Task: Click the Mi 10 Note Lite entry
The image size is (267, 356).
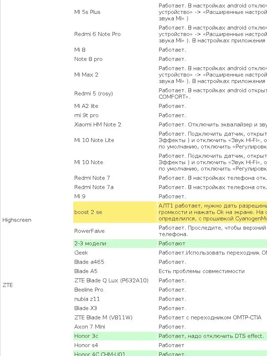Action: coord(94,140)
